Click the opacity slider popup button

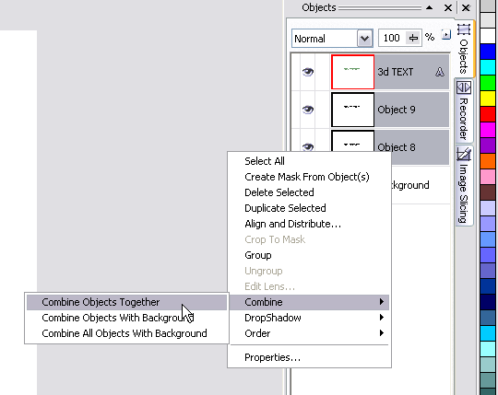click(413, 38)
